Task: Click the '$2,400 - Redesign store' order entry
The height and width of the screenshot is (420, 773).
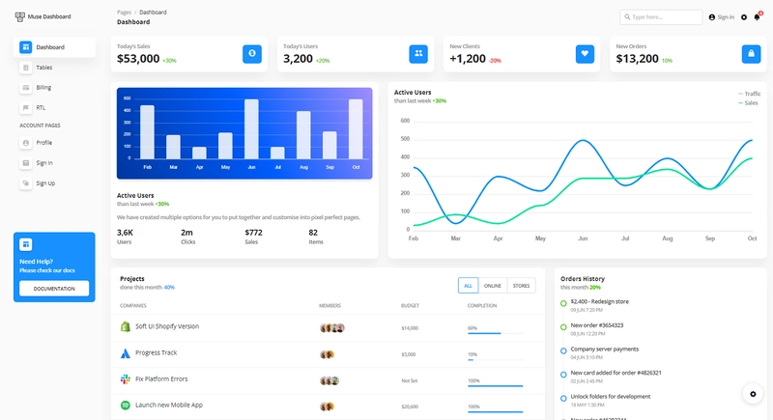Action: [x=599, y=302]
